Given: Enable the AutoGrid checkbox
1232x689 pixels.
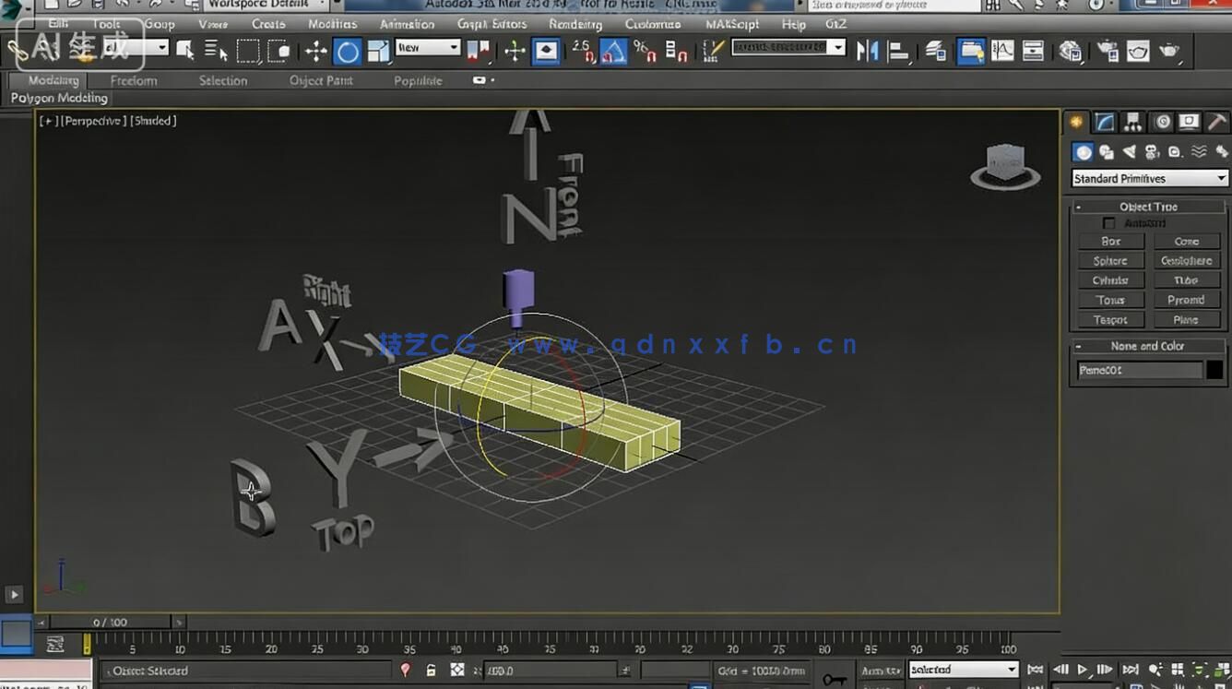Looking at the screenshot, I should pyautogui.click(x=1110, y=222).
